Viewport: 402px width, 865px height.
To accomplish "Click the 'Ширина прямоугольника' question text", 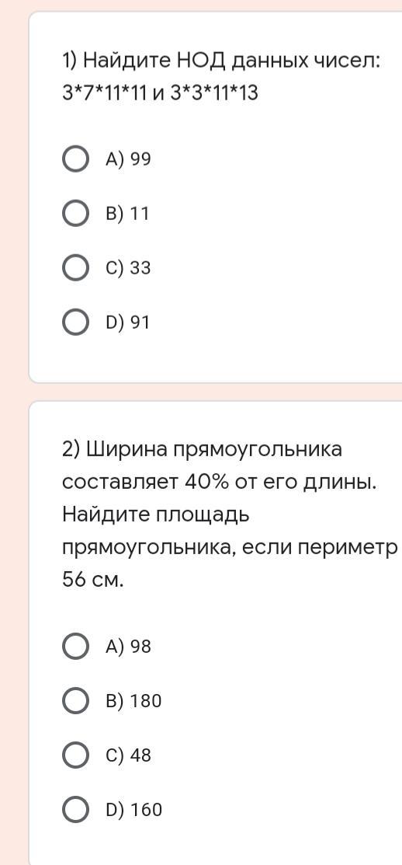I will pos(202,450).
